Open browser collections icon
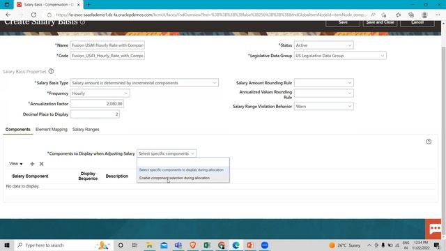The image size is (446, 251). [x=411, y=15]
